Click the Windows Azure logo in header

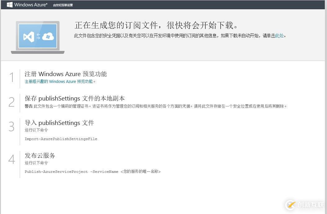tap(27, 5)
